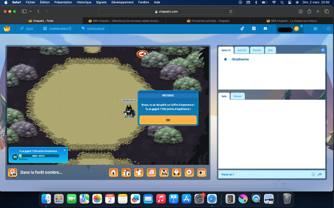Click the Stradivarius avatar in the forest

(129, 111)
